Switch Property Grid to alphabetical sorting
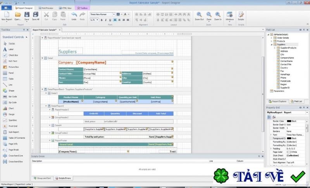 [274, 117]
